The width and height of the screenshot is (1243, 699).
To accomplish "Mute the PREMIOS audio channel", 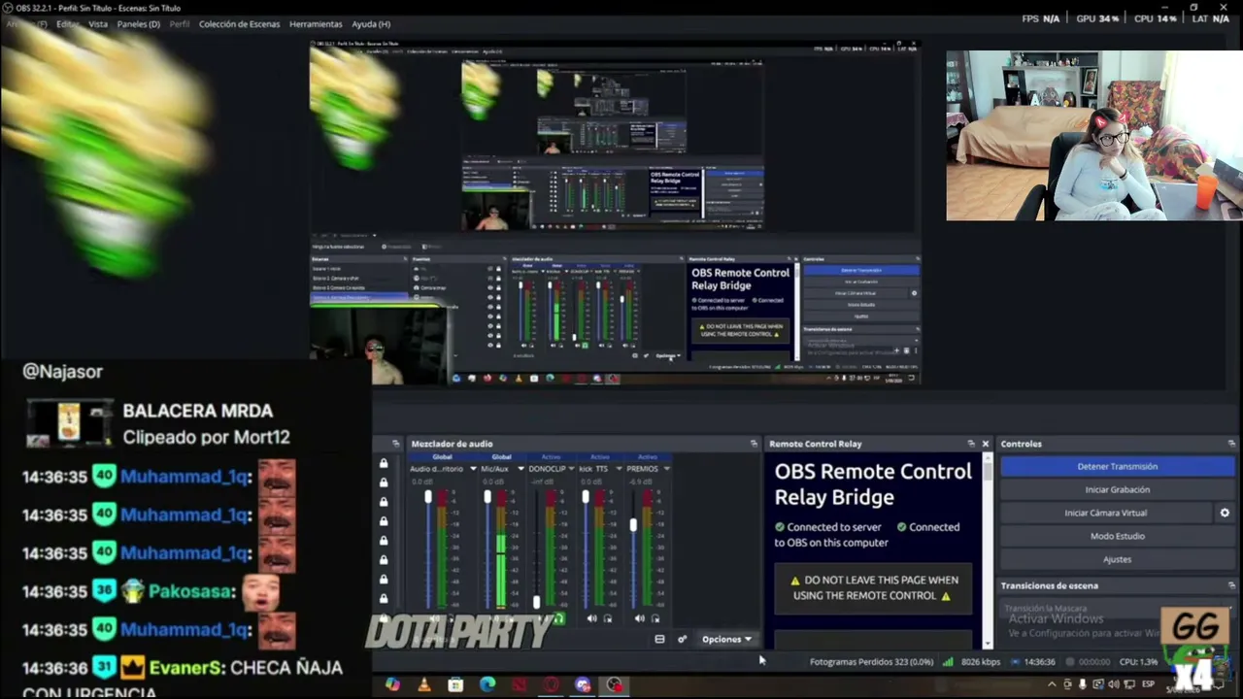I will pyautogui.click(x=639, y=618).
